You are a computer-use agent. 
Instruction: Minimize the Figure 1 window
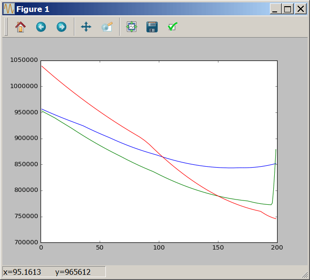pos(275,9)
